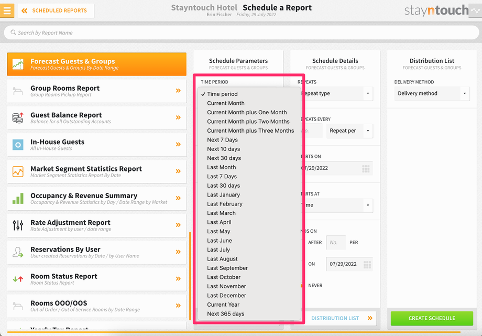Open the Starts At time dropdown
This screenshot has height=336, width=482.
click(336, 205)
